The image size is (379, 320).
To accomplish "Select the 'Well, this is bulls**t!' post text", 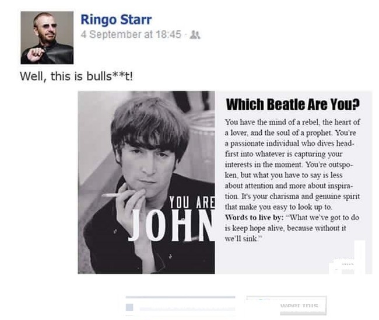I will (76, 76).
